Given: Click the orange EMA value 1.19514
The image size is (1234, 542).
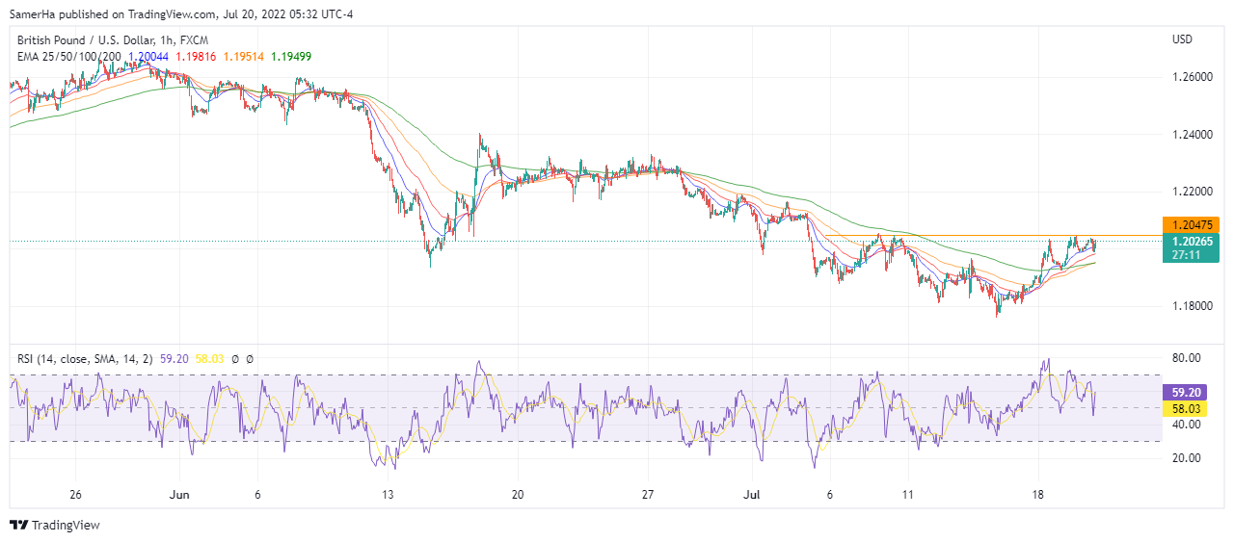Looking at the screenshot, I should click(x=243, y=57).
